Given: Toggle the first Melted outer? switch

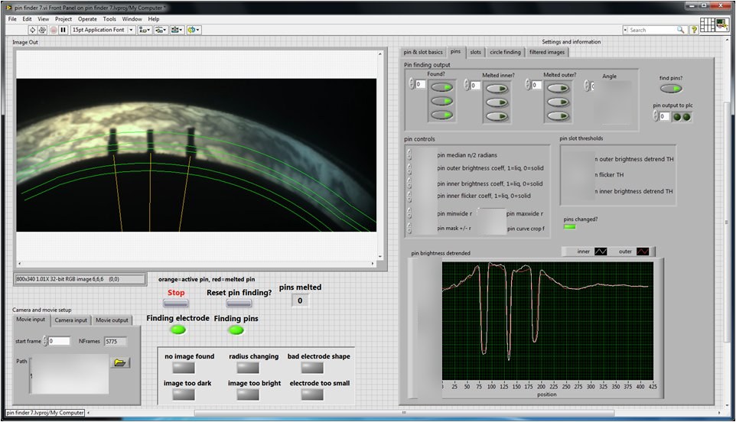Looking at the screenshot, I should click(x=558, y=88).
